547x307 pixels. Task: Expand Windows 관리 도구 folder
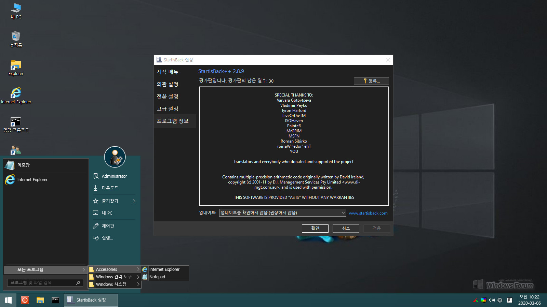(x=115, y=277)
